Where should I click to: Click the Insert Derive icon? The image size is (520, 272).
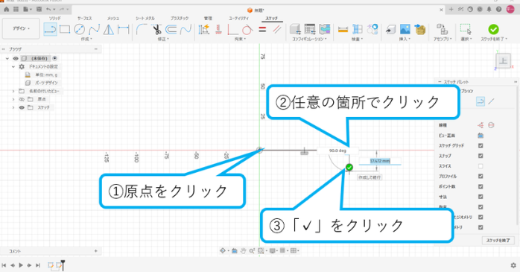390,30
